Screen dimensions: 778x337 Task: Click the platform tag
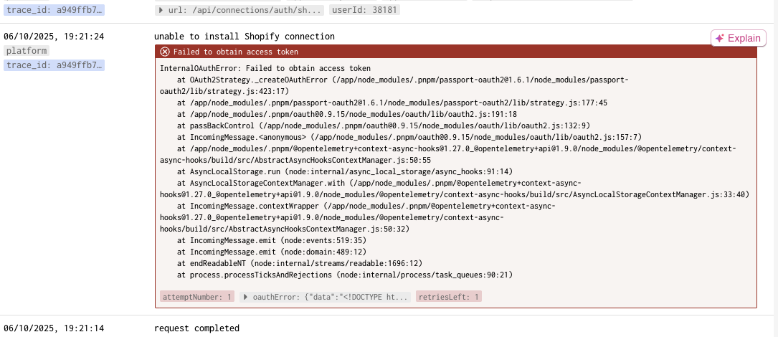point(27,51)
